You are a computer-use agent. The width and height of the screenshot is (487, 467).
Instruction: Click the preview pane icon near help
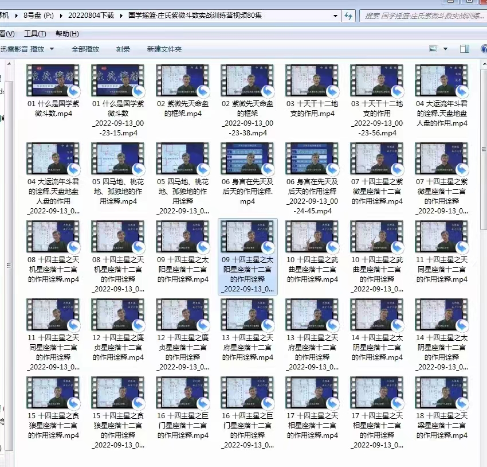pos(465,49)
